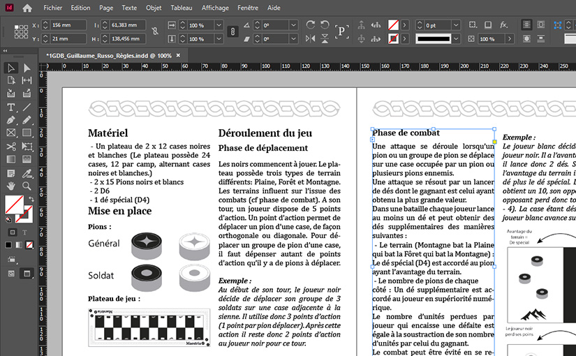This screenshot has height=356, width=576.
Task: Select the Gap tool
Action: coord(27,80)
